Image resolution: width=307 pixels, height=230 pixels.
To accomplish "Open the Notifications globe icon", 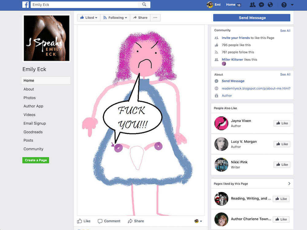I will 270,5.
